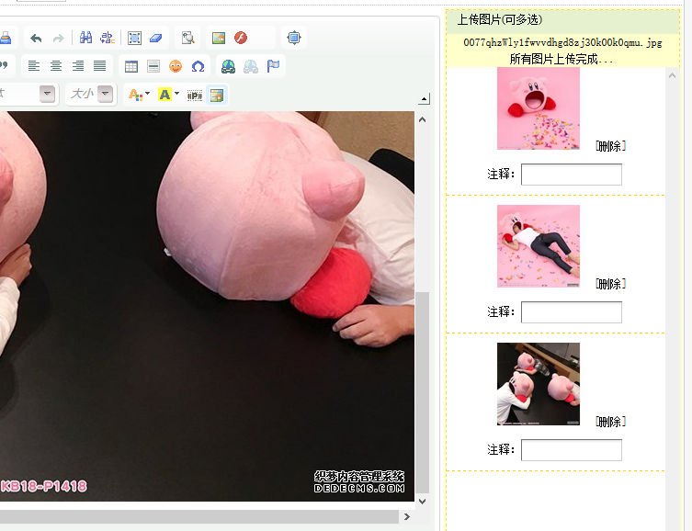Select all content in the editor
692x531 pixels.
coord(134,39)
